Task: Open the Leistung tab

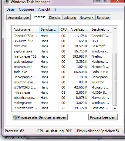Action: pyautogui.click(x=70, y=18)
